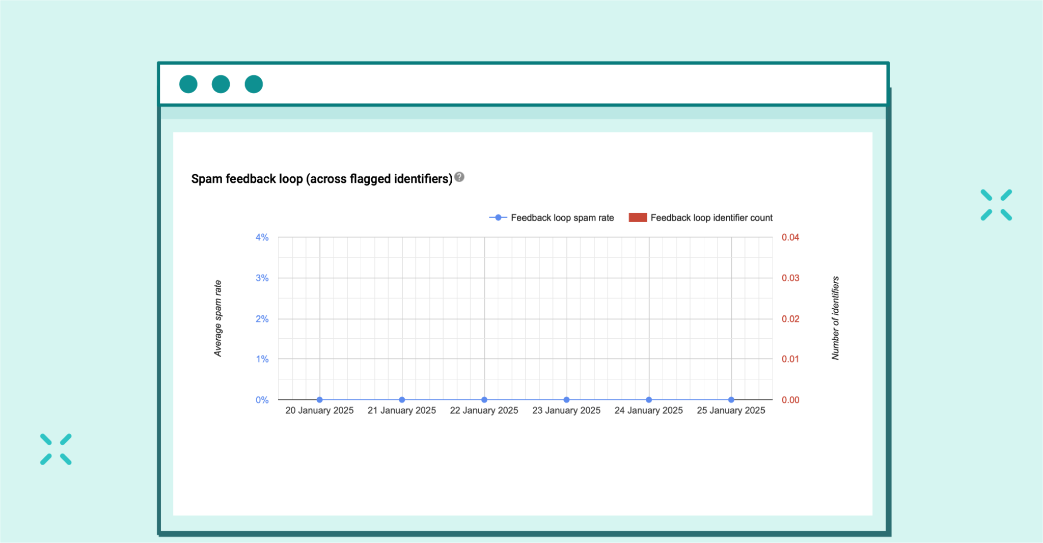
Task: Expand details for the 22 January data point
Action: (484, 399)
